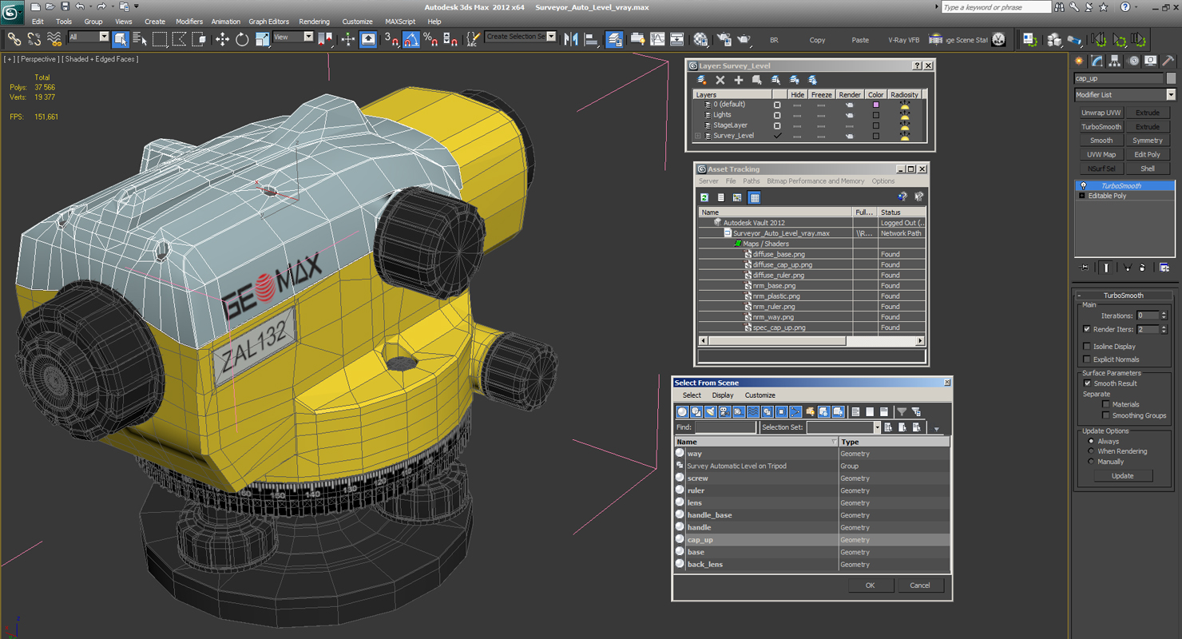1182x639 pixels.
Task: Click the Mirror tool icon
Action: [x=571, y=39]
